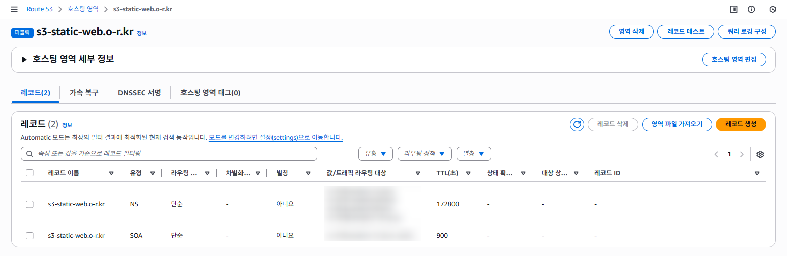Check the SOA record row checkbox

pyautogui.click(x=29, y=236)
